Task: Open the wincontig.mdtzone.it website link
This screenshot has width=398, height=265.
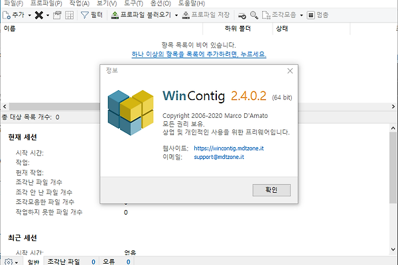Action: click(229, 148)
